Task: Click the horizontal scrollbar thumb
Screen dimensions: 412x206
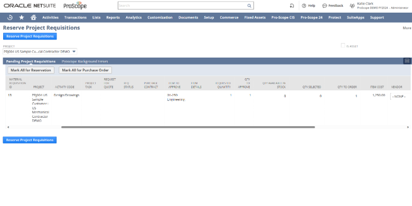Action: 188,127
